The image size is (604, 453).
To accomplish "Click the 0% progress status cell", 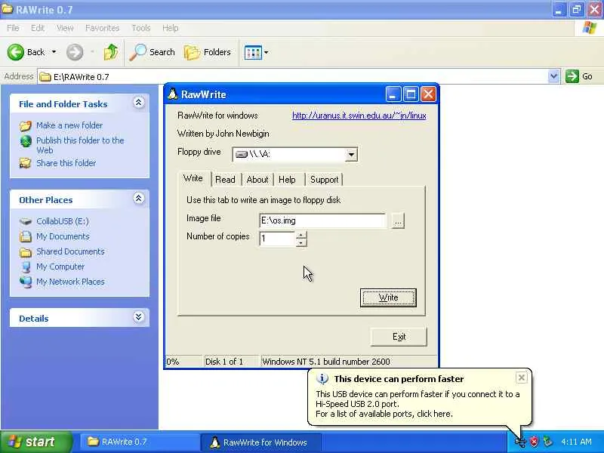I will (183, 362).
